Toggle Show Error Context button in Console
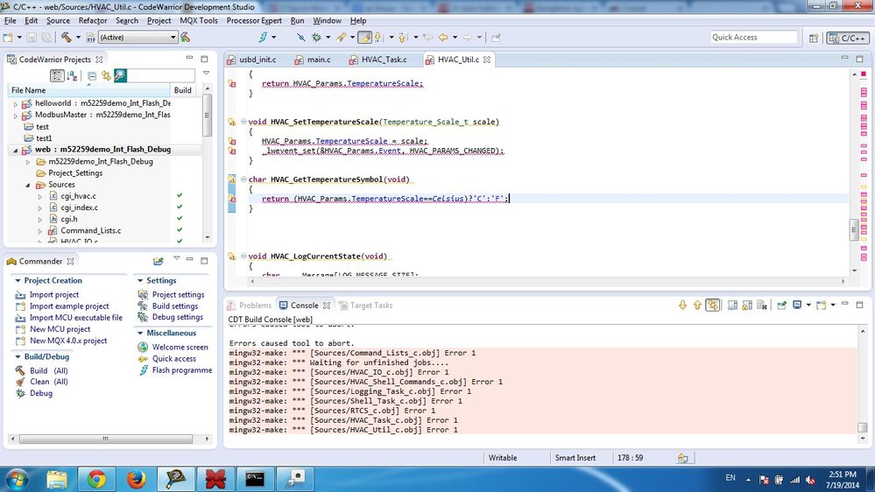The image size is (875, 492). pyautogui.click(x=713, y=306)
